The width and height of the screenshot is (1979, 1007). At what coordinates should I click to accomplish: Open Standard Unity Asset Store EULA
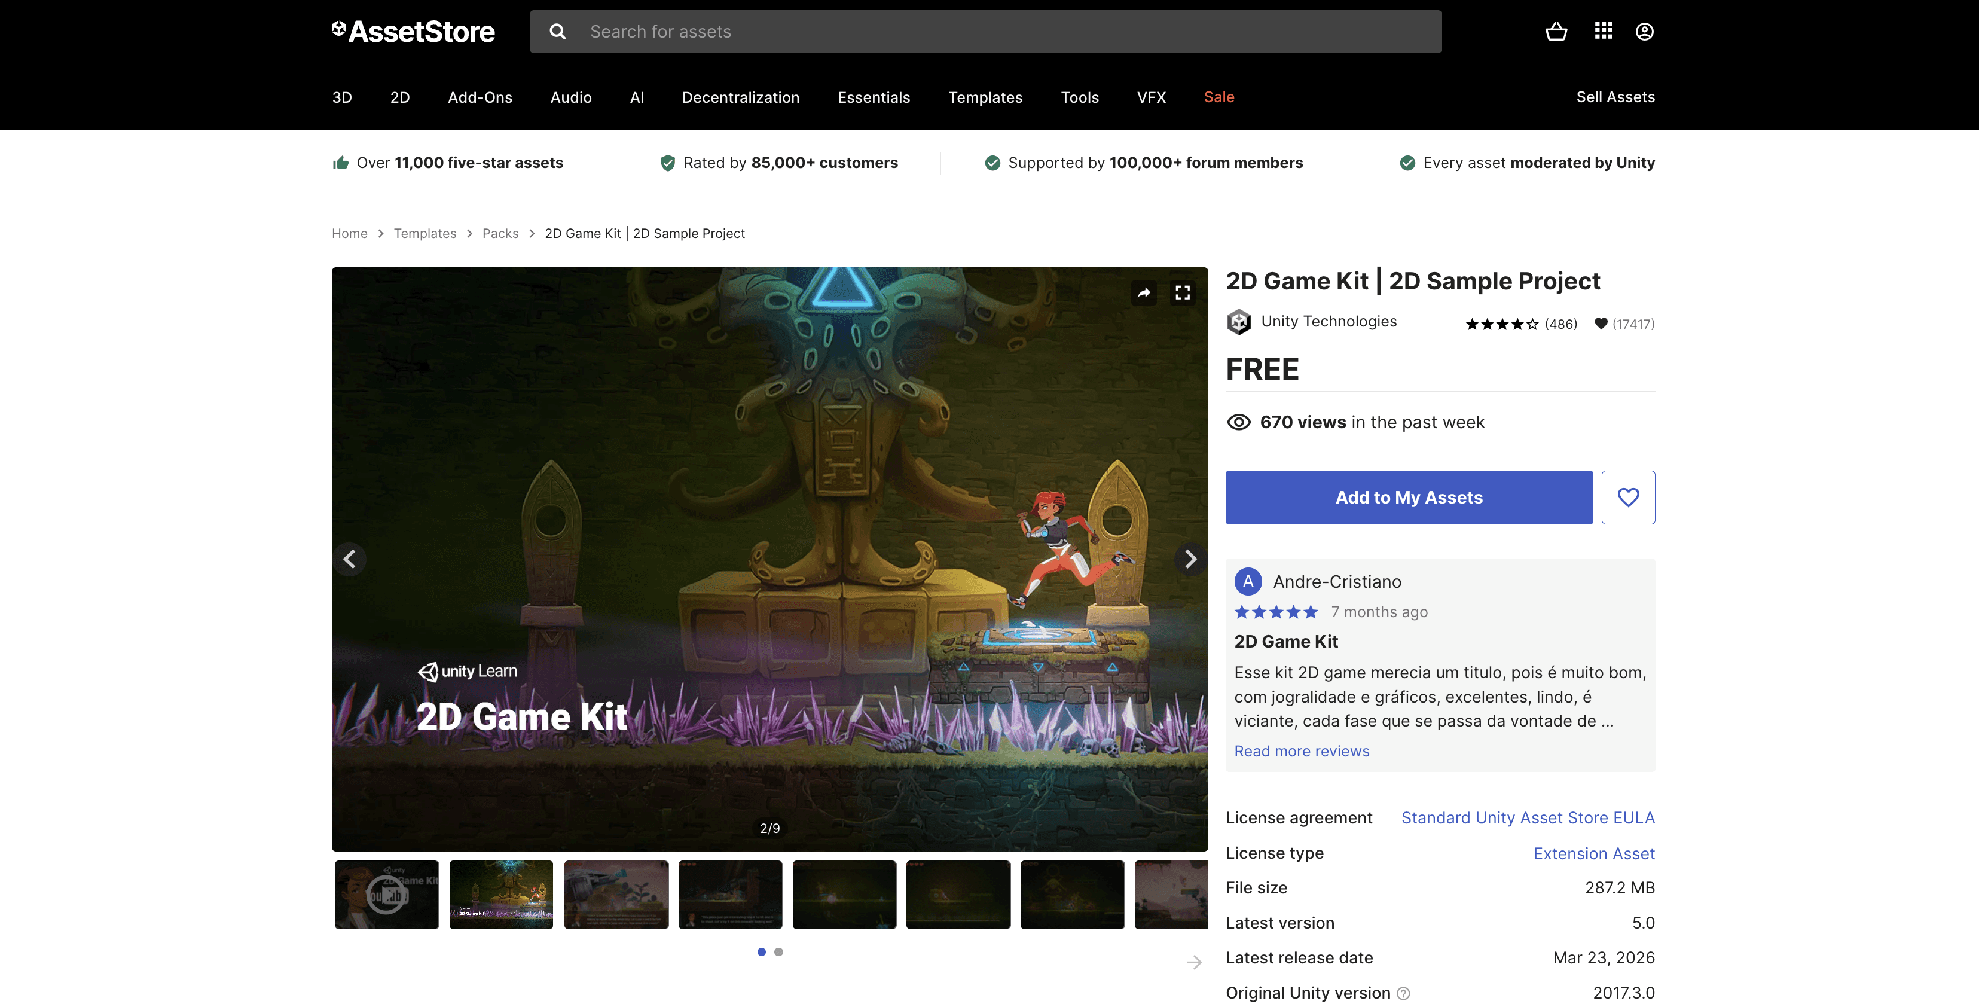click(1527, 818)
